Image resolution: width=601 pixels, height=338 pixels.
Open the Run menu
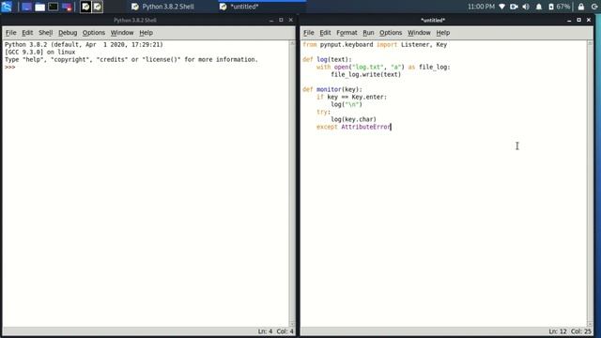[x=368, y=33]
